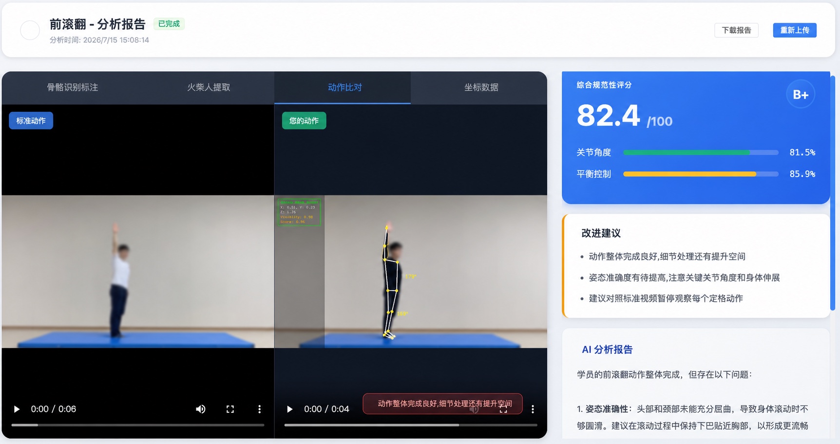Viewport: 840px width, 444px height.
Task: Click the 关节角度 progress bar
Action: coord(701,152)
